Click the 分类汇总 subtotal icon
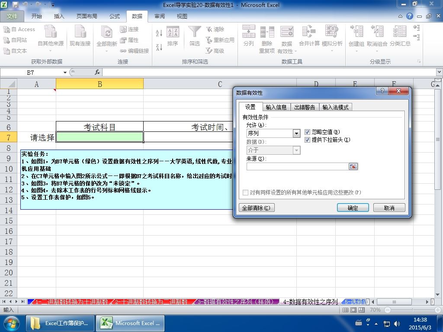The height and width of the screenshot is (332, 443). pos(400,31)
